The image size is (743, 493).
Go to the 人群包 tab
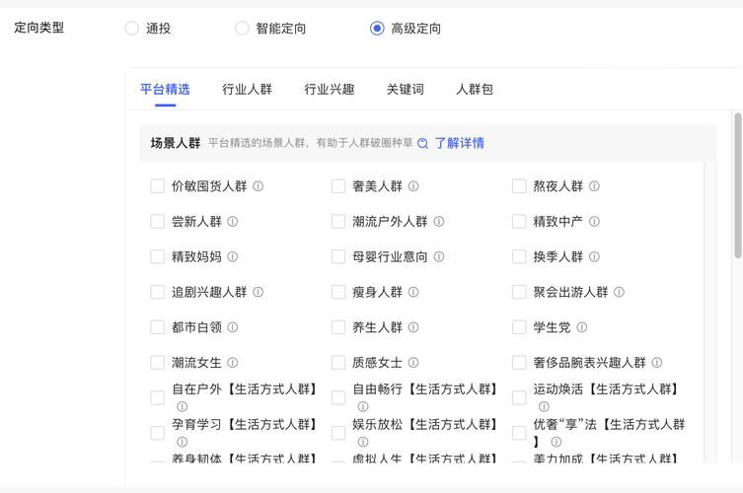coord(474,89)
